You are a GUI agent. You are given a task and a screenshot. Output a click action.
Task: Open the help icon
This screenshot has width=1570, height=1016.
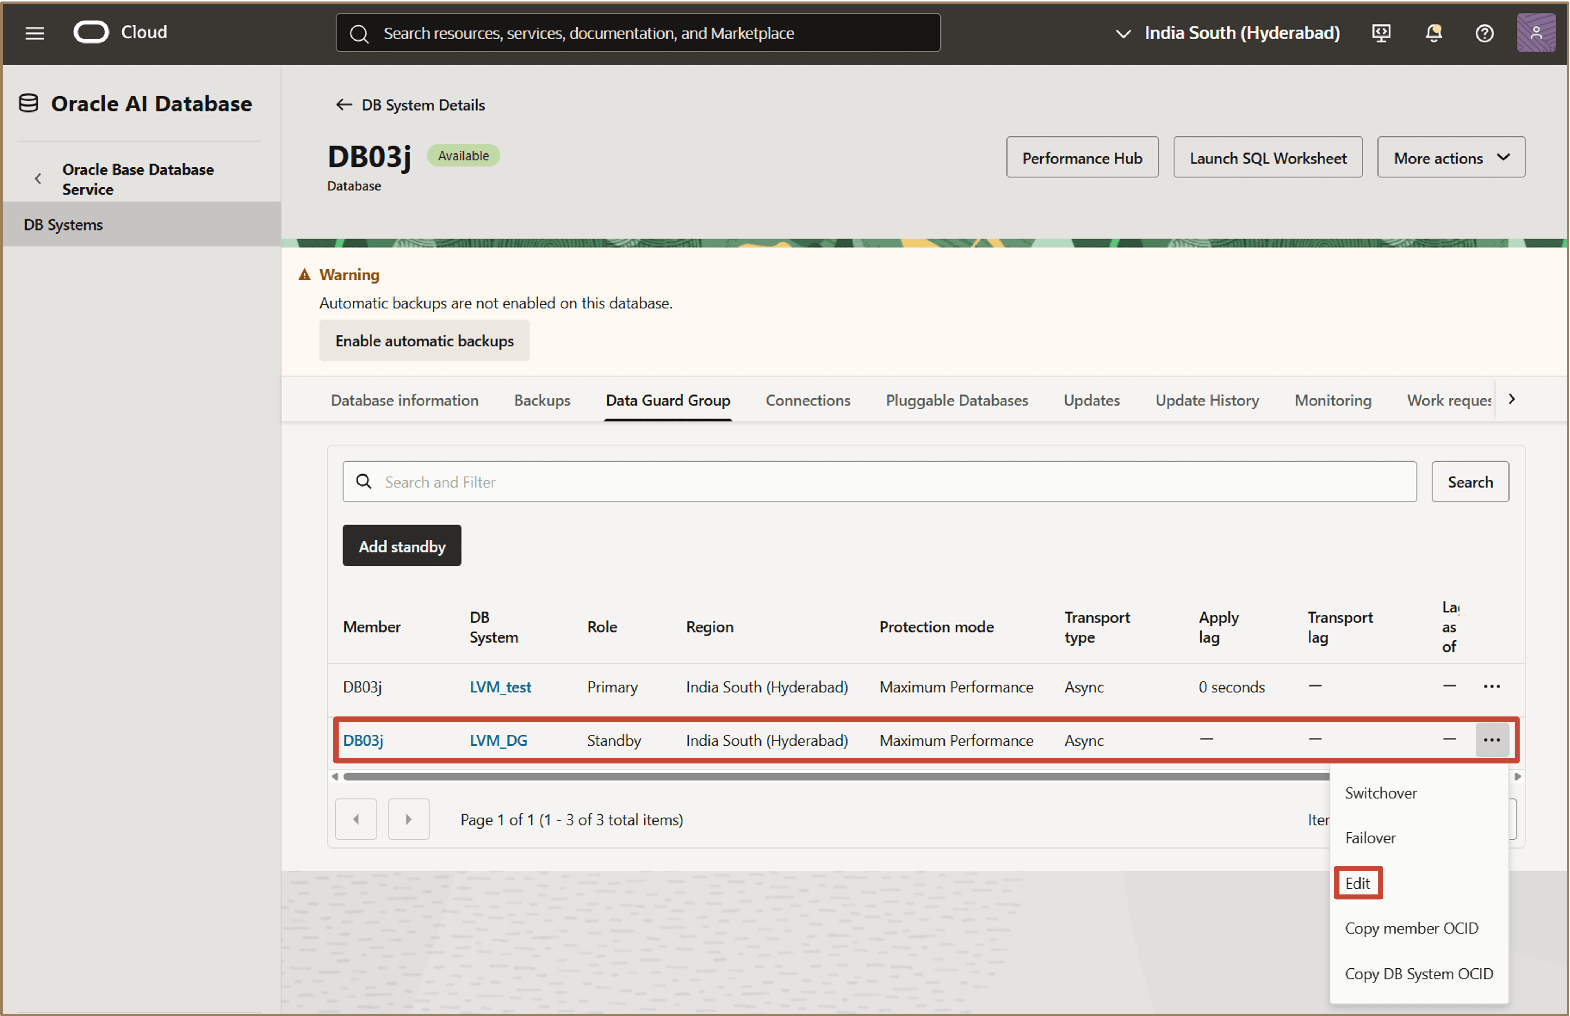[x=1485, y=32]
